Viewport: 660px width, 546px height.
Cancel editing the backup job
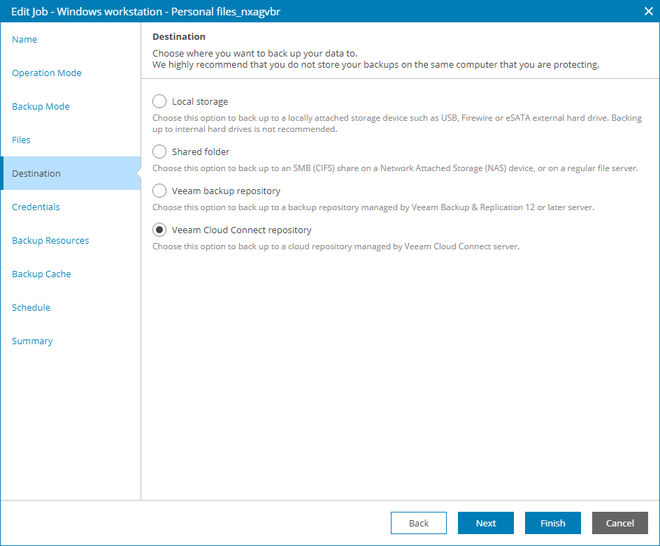tap(619, 523)
